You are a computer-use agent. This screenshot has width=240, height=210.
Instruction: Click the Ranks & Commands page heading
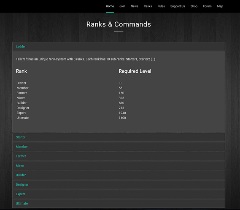119,24
